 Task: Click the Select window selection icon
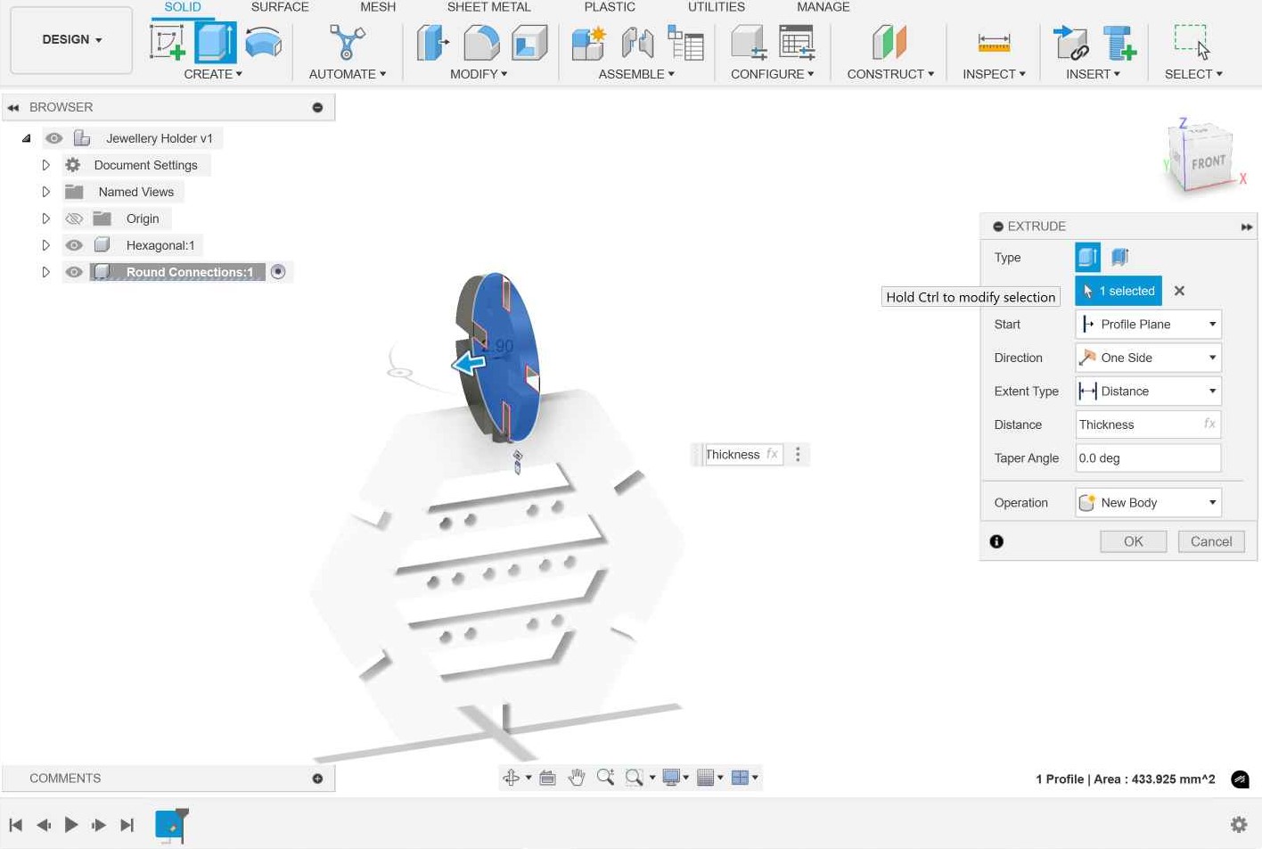coord(1192,42)
